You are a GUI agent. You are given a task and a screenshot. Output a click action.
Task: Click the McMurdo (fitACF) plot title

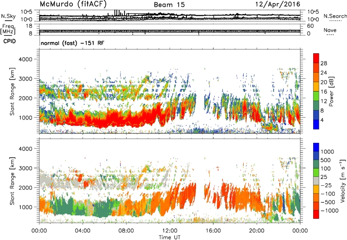(73, 4)
